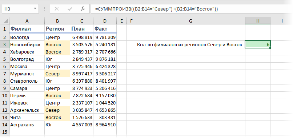Select row 3 header
Screen dimensions: 293x138
5,44
